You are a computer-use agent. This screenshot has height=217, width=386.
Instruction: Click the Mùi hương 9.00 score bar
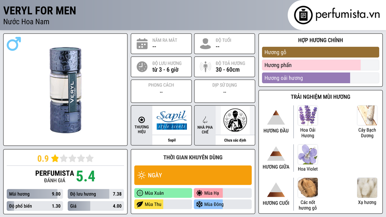(35, 194)
